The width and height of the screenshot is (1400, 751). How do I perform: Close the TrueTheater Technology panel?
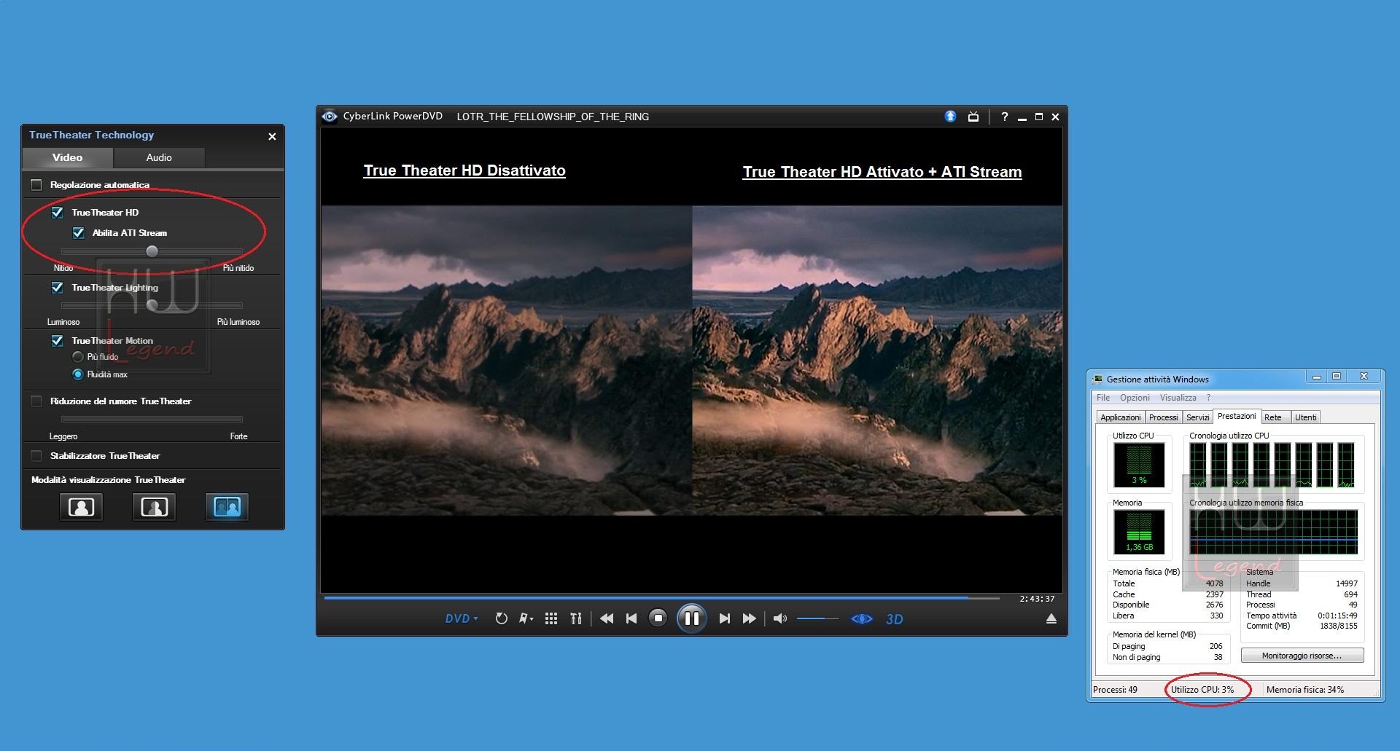click(x=272, y=136)
